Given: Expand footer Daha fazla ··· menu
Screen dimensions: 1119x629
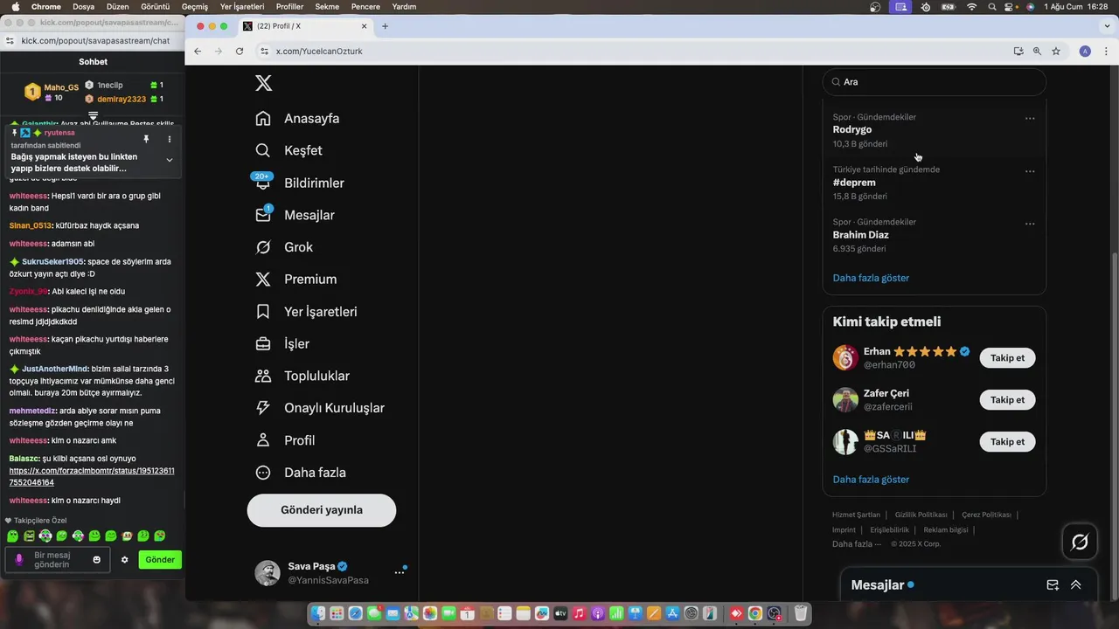Looking at the screenshot, I should pos(857,543).
